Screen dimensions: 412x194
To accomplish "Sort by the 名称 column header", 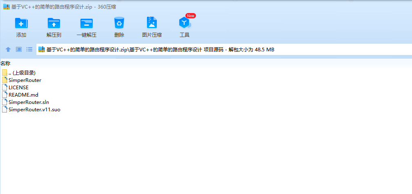I will (x=5, y=63).
